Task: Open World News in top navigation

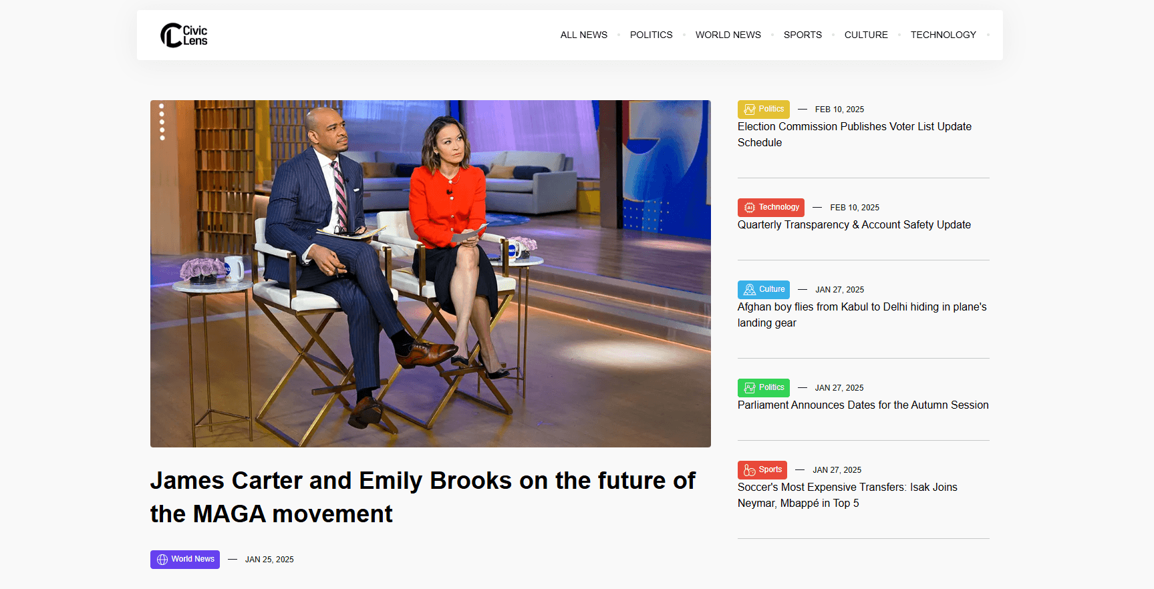Action: click(728, 35)
